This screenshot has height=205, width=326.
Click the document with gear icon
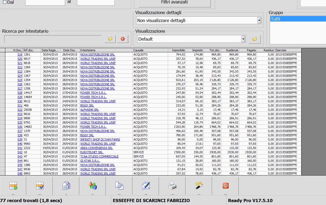click(x=119, y=186)
